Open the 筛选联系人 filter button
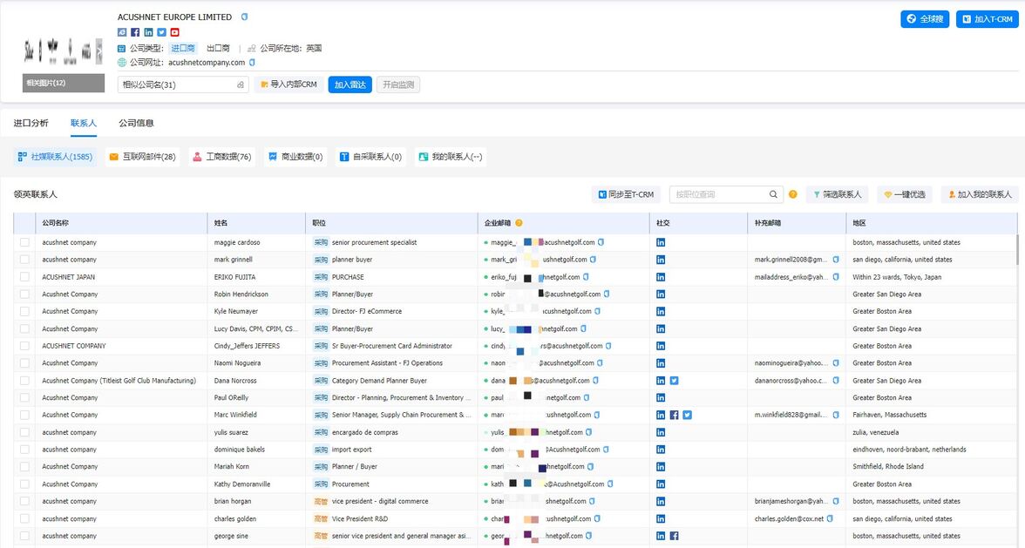 pyautogui.click(x=838, y=194)
